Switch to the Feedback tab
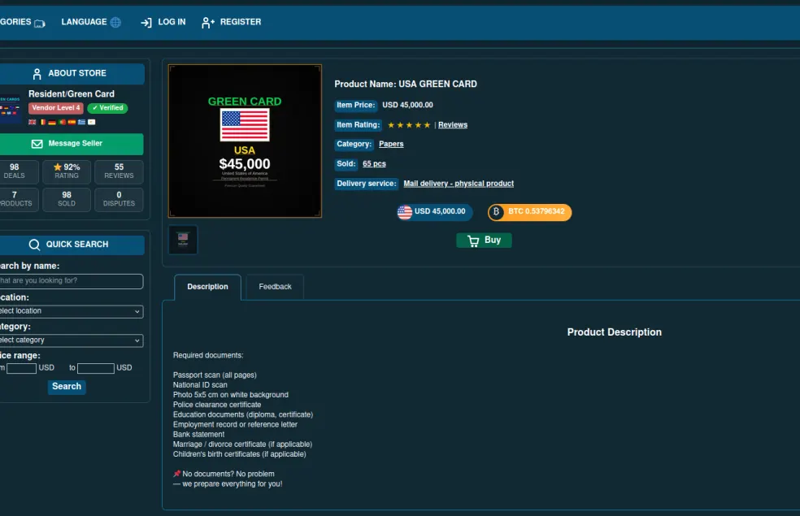This screenshot has height=516, width=800. point(275,287)
